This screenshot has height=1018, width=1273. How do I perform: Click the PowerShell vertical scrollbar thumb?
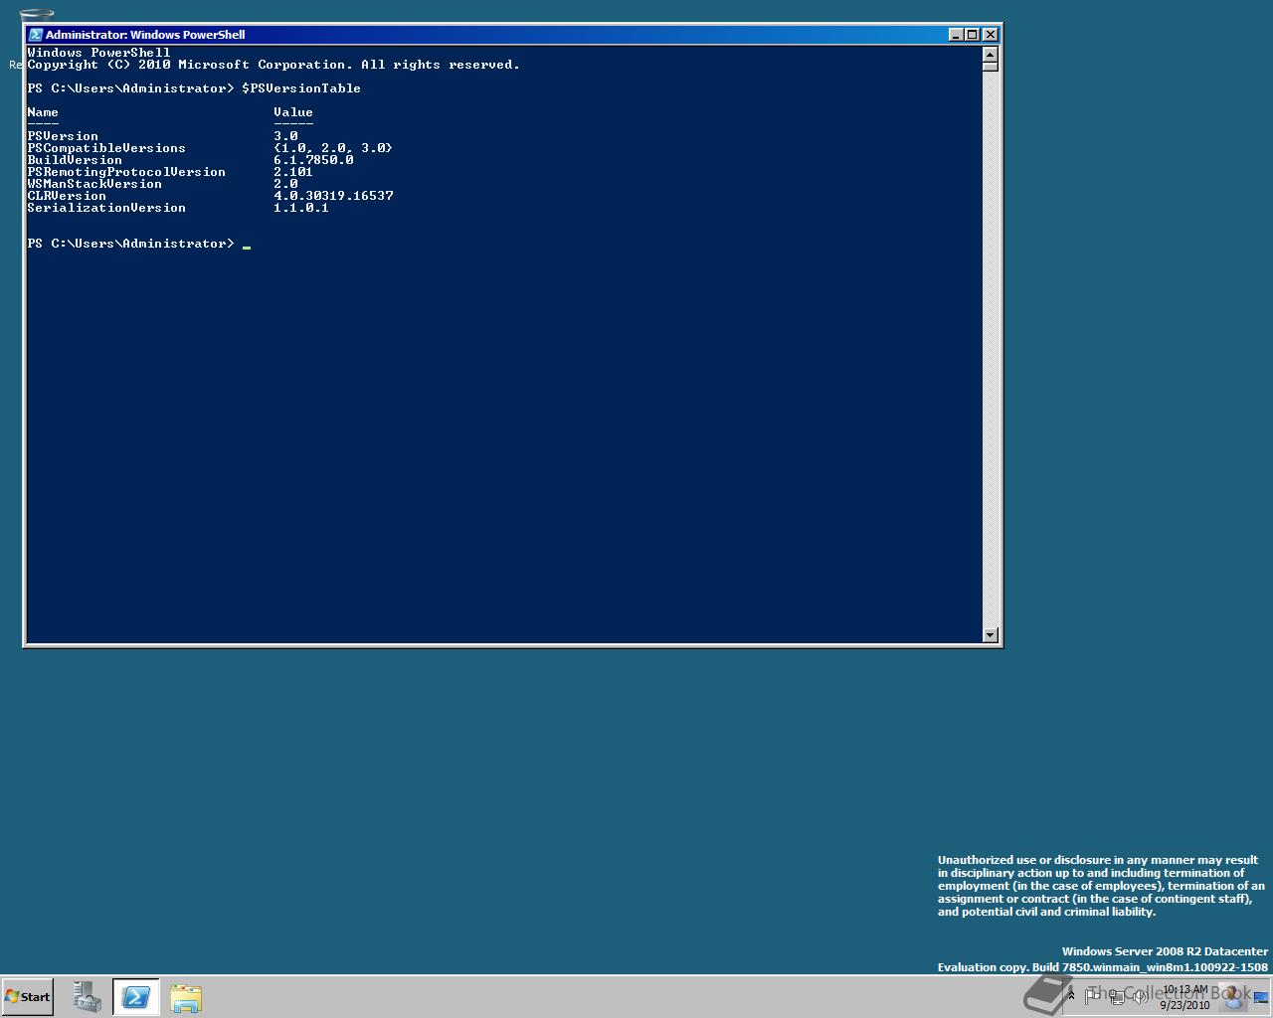click(990, 66)
